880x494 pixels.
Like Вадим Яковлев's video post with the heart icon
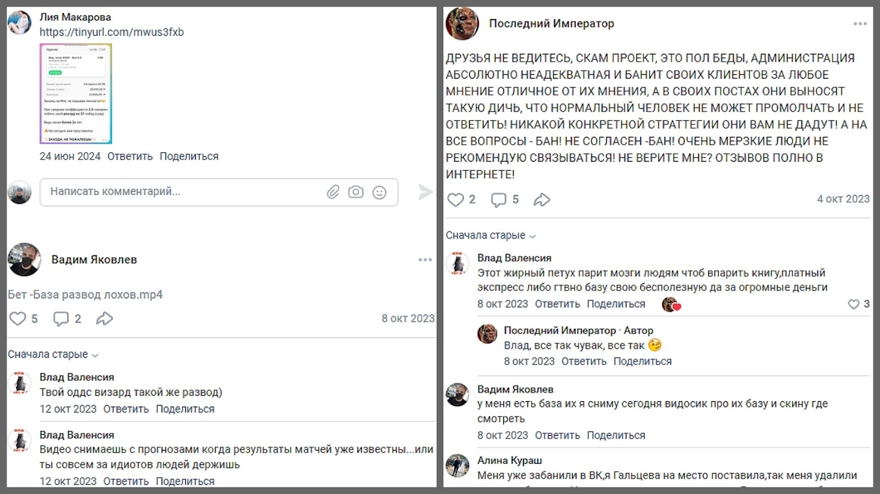click(x=18, y=318)
